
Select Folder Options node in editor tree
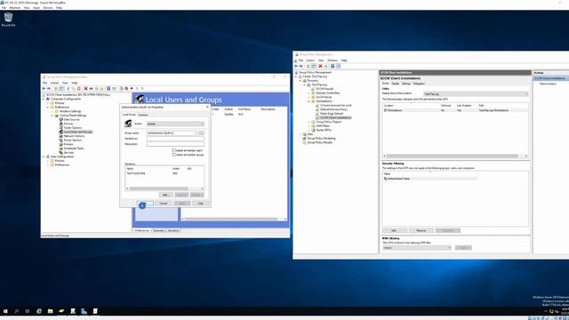[73, 128]
